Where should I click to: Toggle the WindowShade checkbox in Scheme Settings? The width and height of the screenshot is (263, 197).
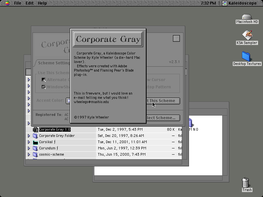pyautogui.click(x=44, y=87)
